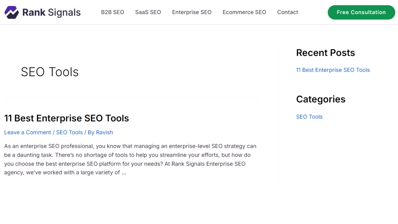The width and height of the screenshot is (398, 224).
Task: Click the Leave a Comment link
Action: click(28, 132)
